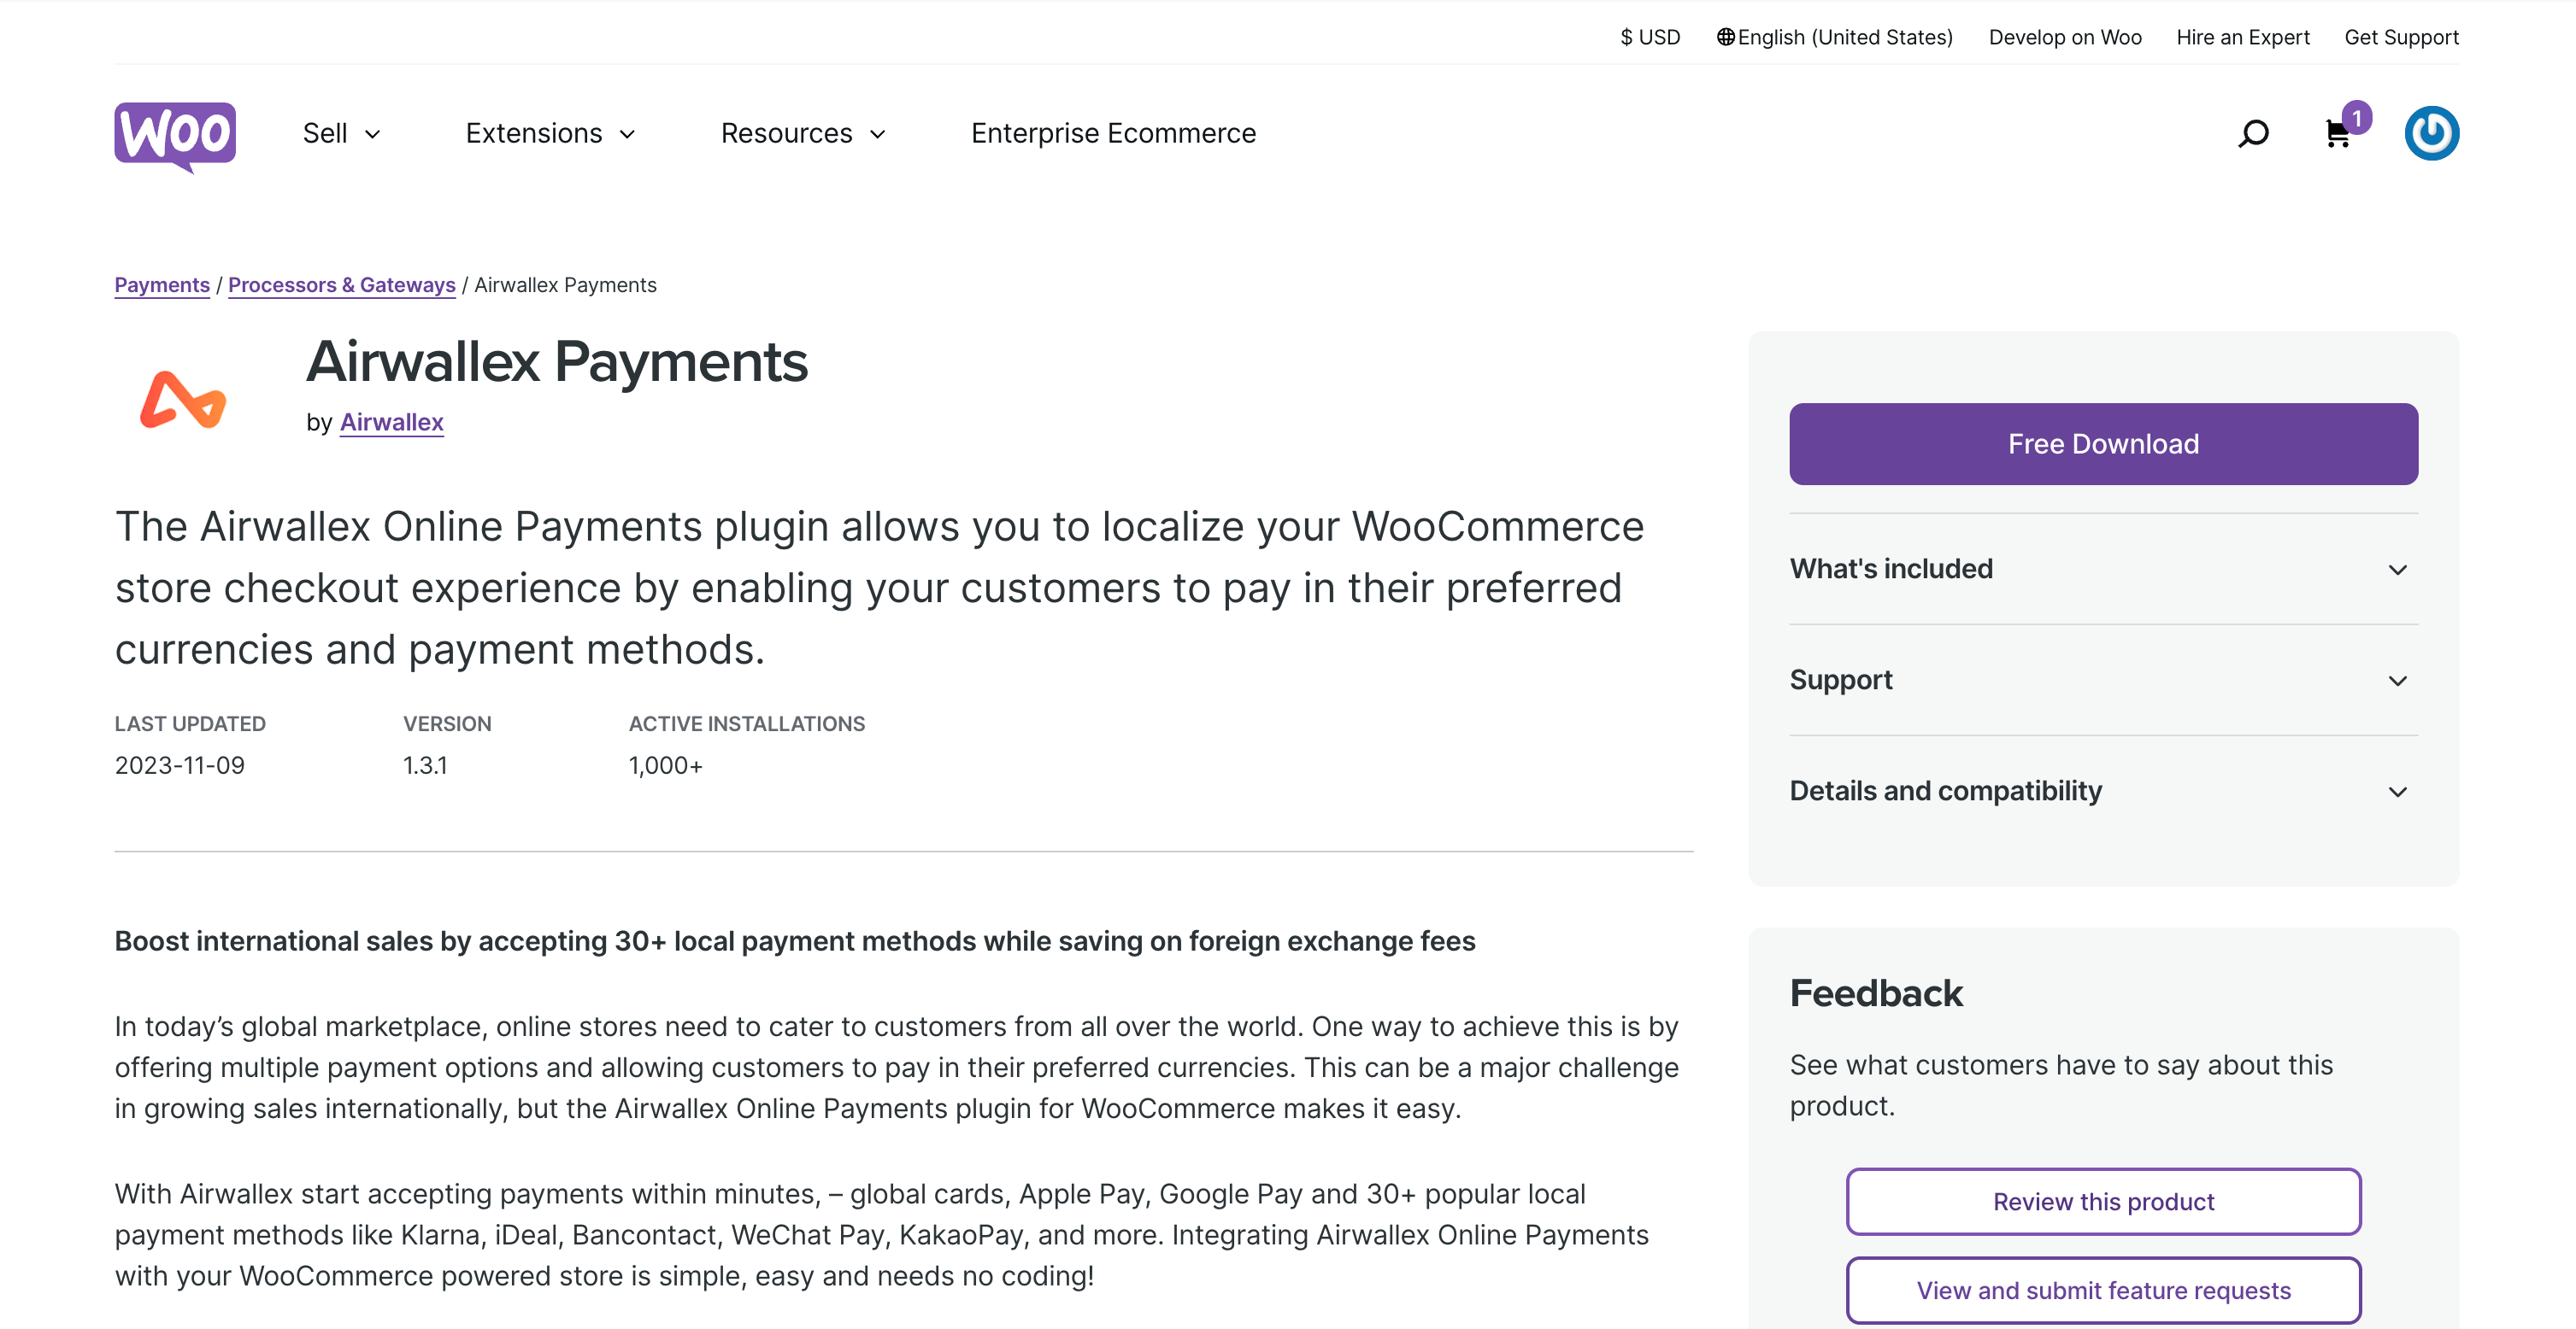
Task: Click the Woo logo icon
Action: 175,134
